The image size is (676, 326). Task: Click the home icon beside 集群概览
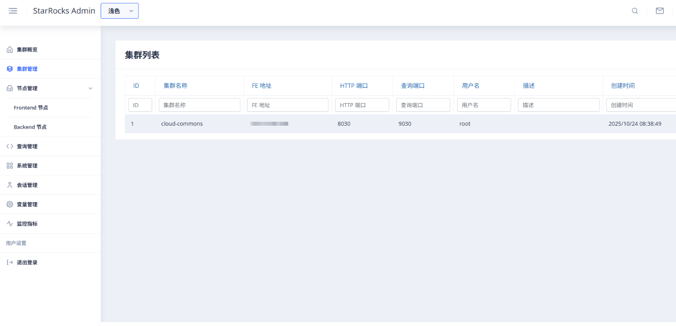coord(10,50)
